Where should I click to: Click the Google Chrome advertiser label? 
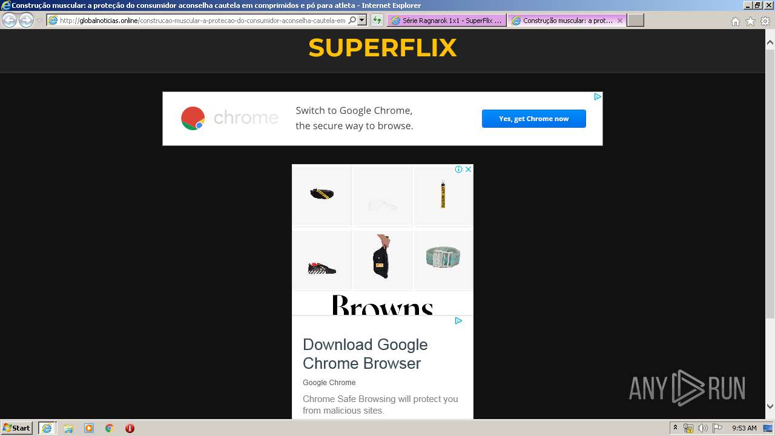[329, 383]
